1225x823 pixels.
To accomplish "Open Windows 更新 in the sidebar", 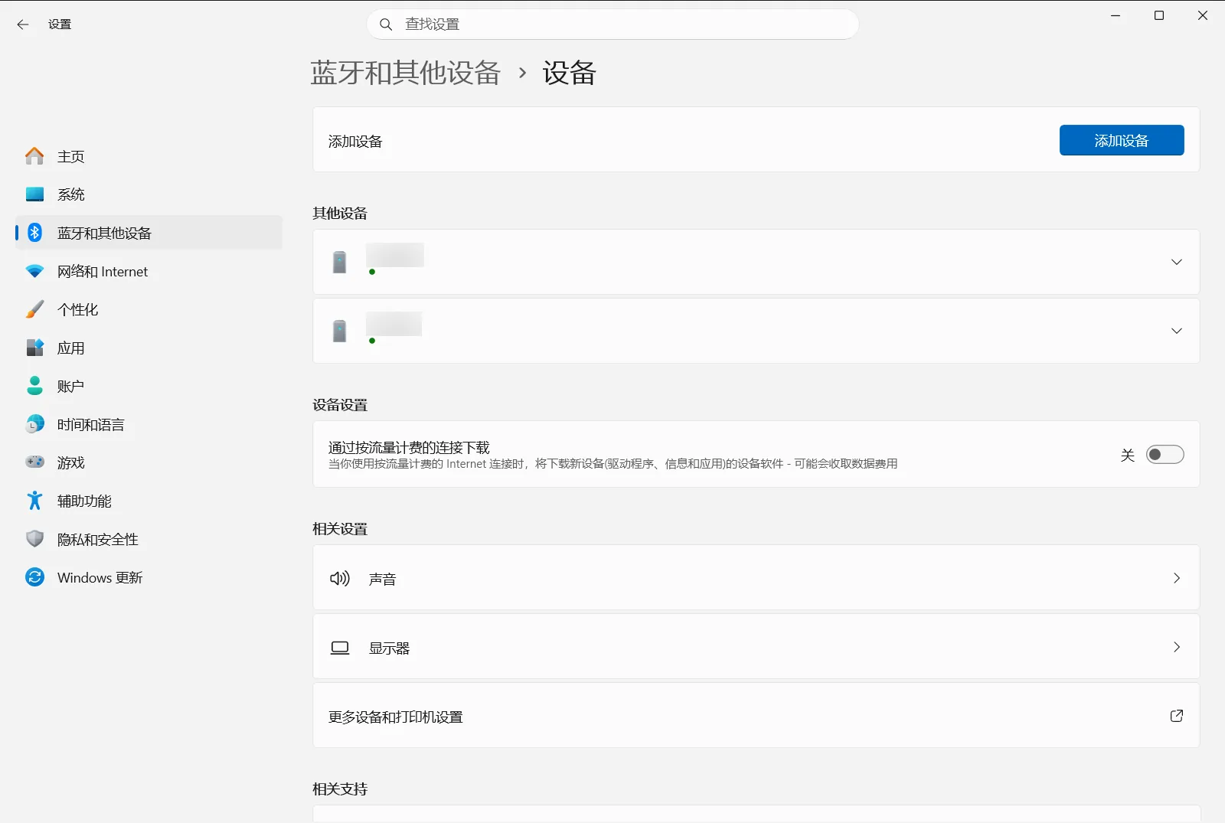I will (x=149, y=577).
